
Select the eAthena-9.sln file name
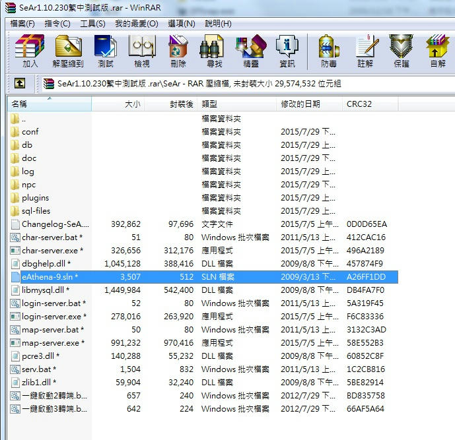click(50, 277)
